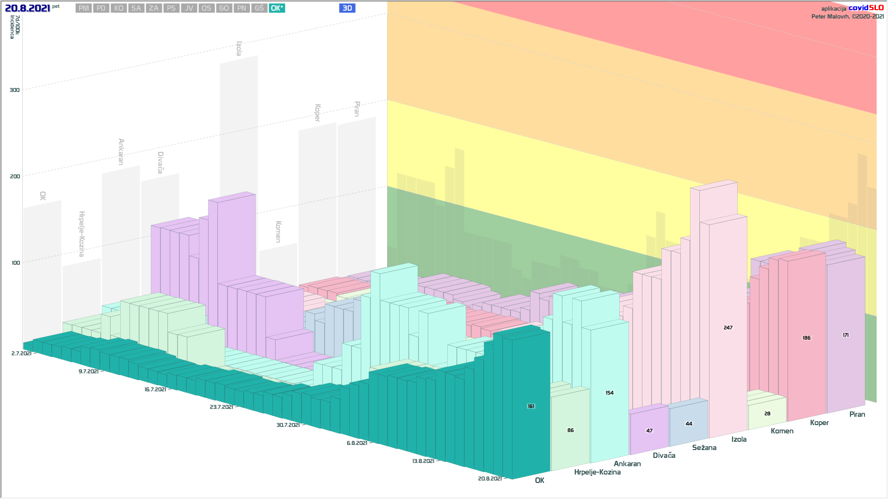Open the covidSLO application link
The image size is (888, 499).
866,8
